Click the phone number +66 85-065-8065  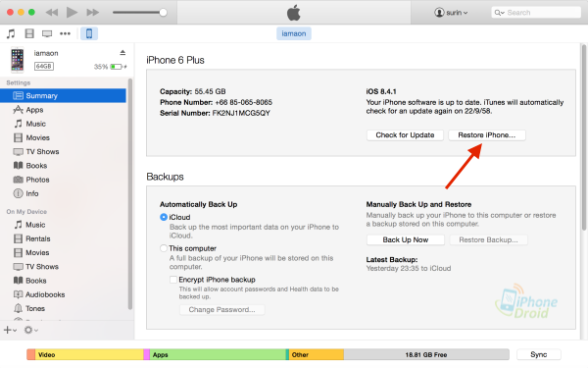(x=243, y=102)
